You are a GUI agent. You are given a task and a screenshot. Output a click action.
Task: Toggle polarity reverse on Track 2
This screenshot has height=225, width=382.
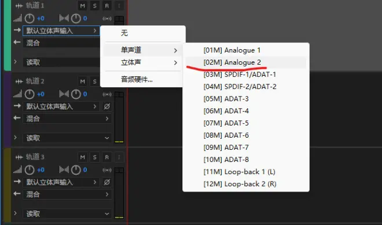tap(107, 106)
